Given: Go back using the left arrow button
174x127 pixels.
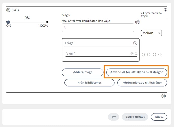Looking at the screenshot, I should [113, 117].
